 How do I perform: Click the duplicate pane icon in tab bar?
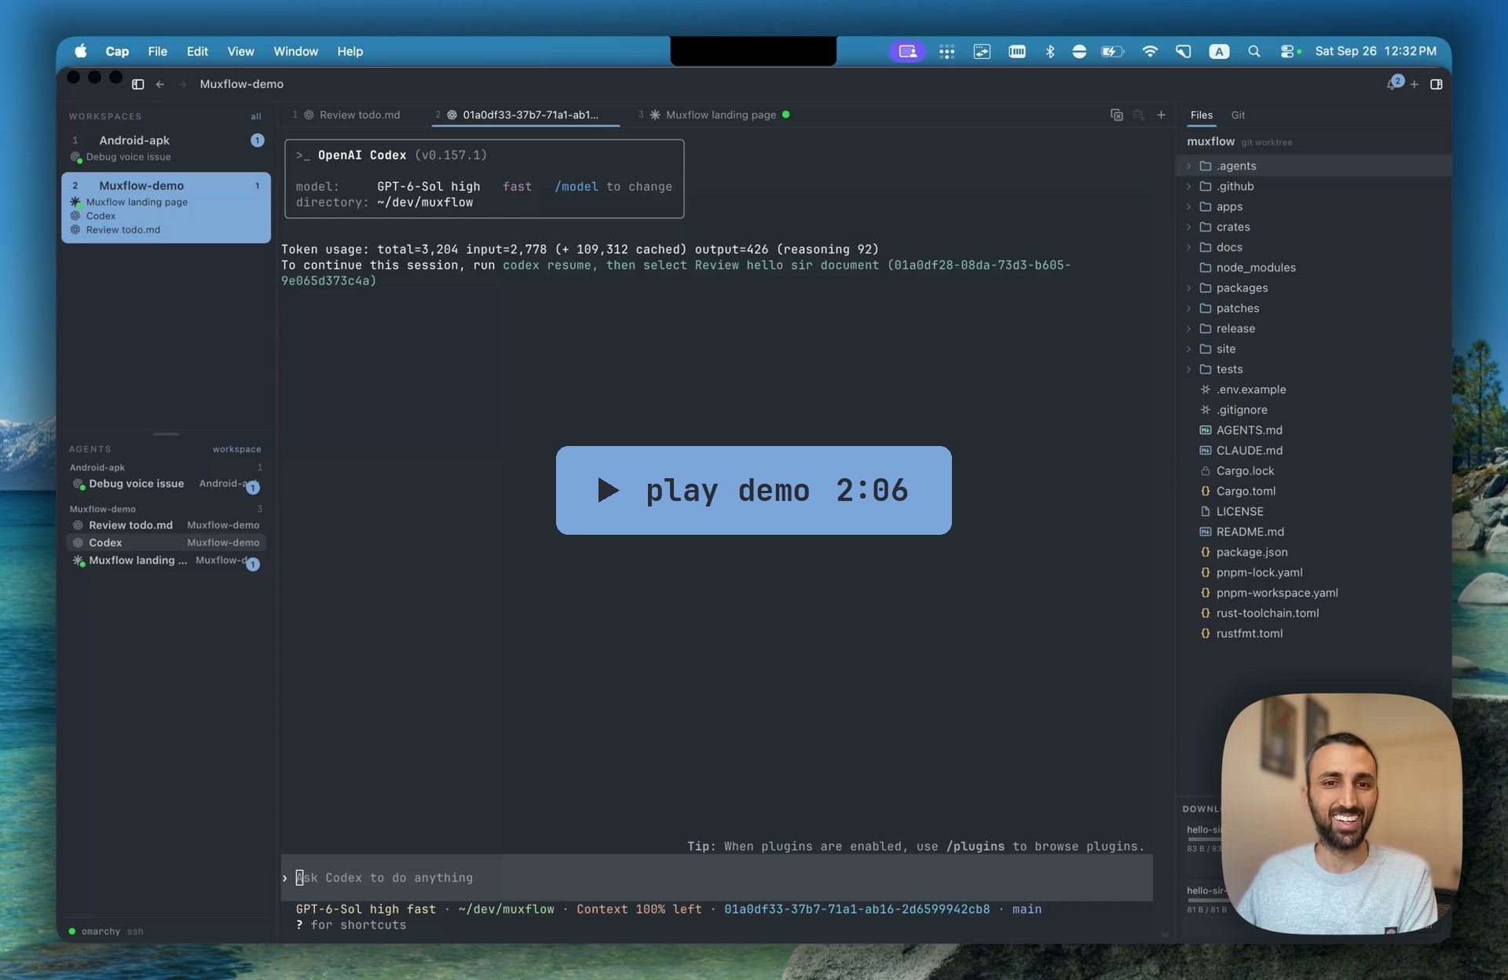pos(1117,115)
